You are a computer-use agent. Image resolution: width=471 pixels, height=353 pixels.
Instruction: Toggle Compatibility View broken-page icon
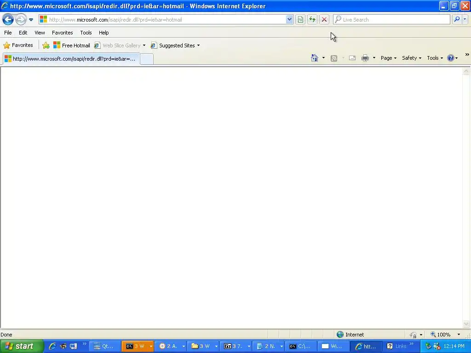tap(300, 19)
